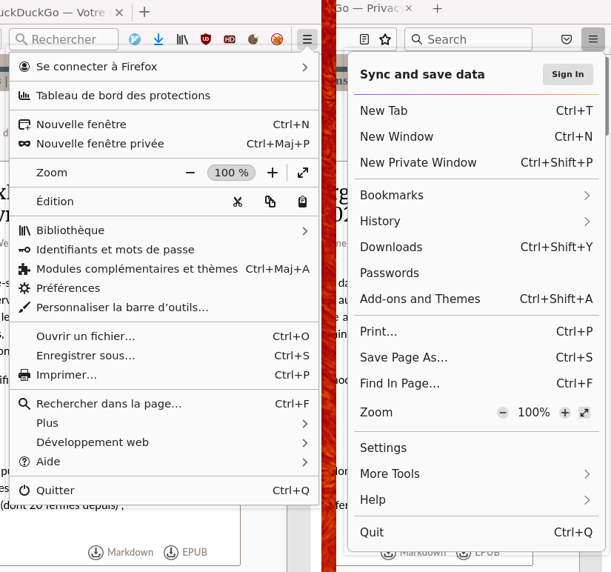Screen dimensions: 611x572
Task: Click the Pocket icon in right toolbar
Action: pyautogui.click(x=567, y=39)
